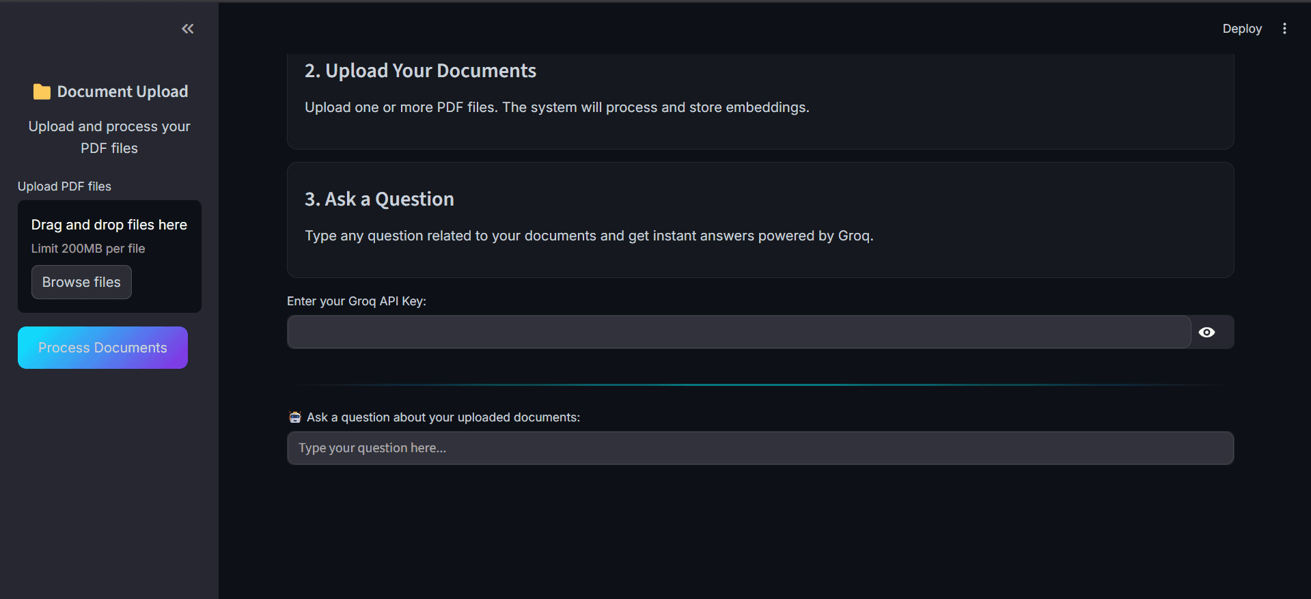Viewport: 1311px width, 599px height.
Task: Click the robot icon beside question label
Action: [x=295, y=417]
